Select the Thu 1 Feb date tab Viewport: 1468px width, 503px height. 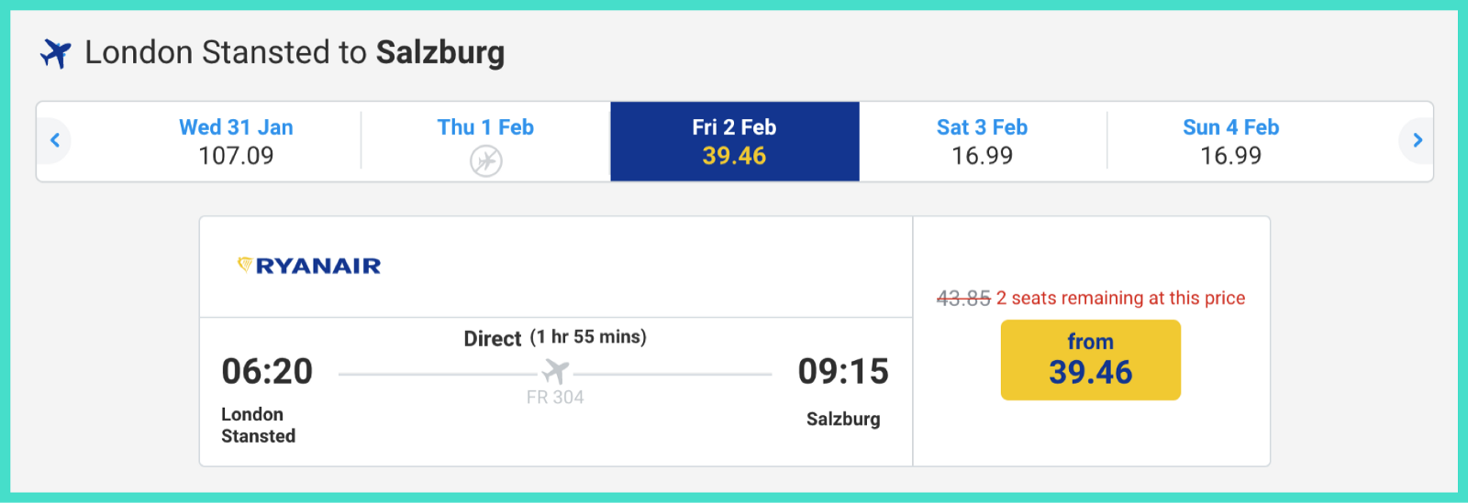pos(485,141)
